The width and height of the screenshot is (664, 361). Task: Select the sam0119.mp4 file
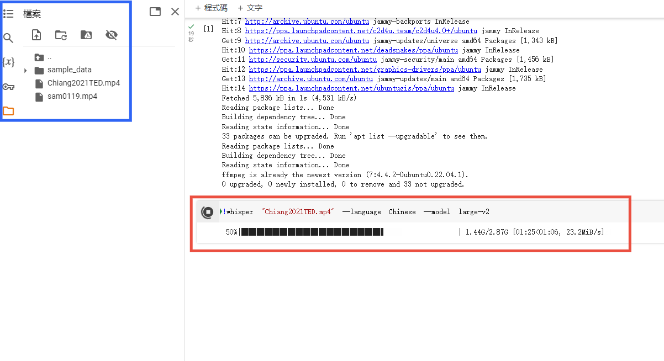click(x=72, y=97)
